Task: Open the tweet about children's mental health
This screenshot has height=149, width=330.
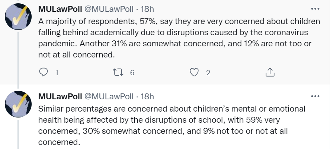Action: click(x=172, y=126)
